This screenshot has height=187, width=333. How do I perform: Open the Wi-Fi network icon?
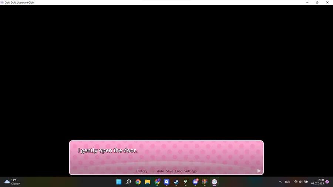[296, 182]
